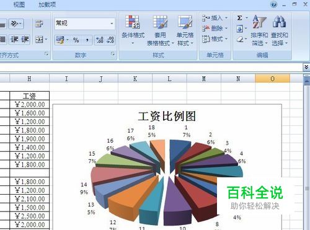310x230 pixels.
Task: Increase indent of cell contents
Action: tap(25, 39)
